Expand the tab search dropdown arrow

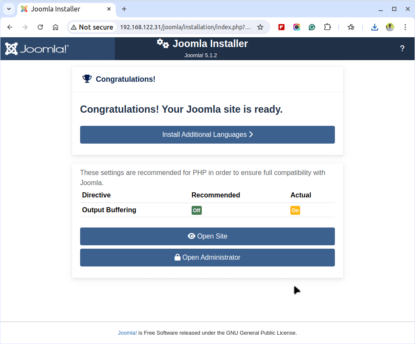click(x=9, y=9)
